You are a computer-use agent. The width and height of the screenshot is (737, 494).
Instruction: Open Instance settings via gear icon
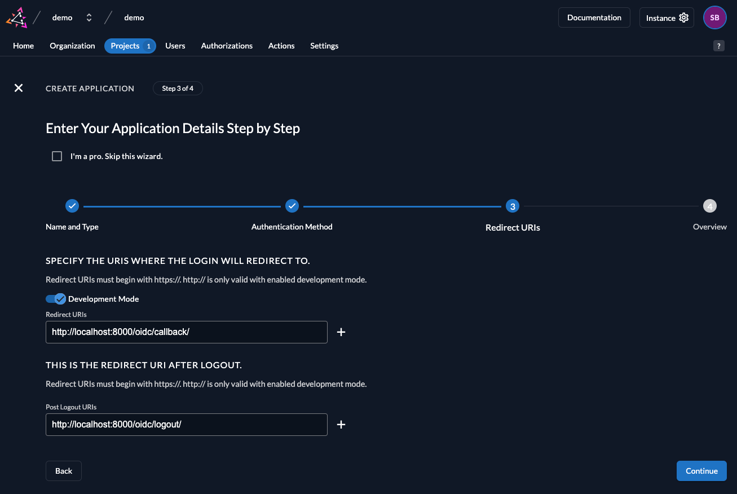[x=683, y=17]
